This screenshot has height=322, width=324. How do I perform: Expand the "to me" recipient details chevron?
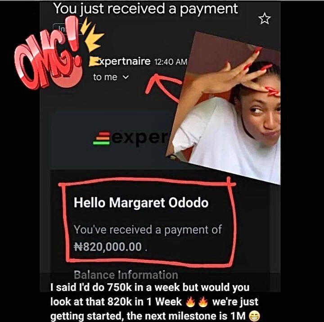[126, 77]
